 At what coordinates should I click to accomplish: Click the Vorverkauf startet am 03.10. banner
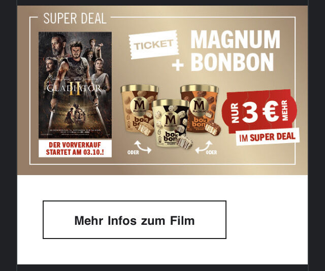point(75,149)
